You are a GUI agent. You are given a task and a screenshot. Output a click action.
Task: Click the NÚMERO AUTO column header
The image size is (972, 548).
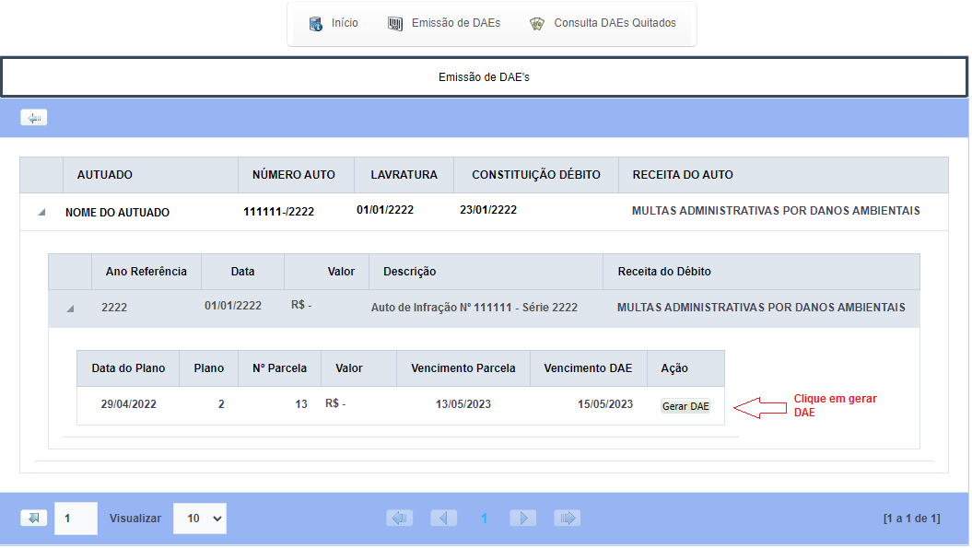pyautogui.click(x=293, y=175)
